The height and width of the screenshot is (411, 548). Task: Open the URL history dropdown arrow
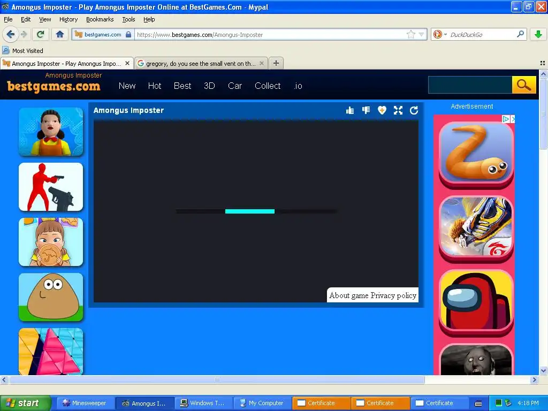(x=422, y=34)
